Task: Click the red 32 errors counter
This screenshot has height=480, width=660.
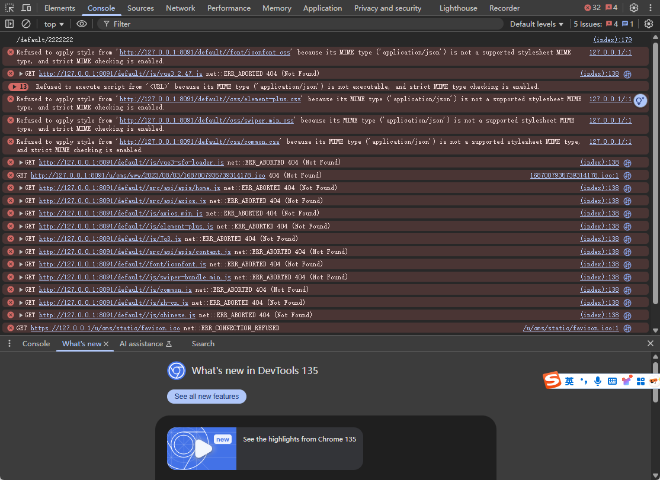Action: tap(592, 8)
